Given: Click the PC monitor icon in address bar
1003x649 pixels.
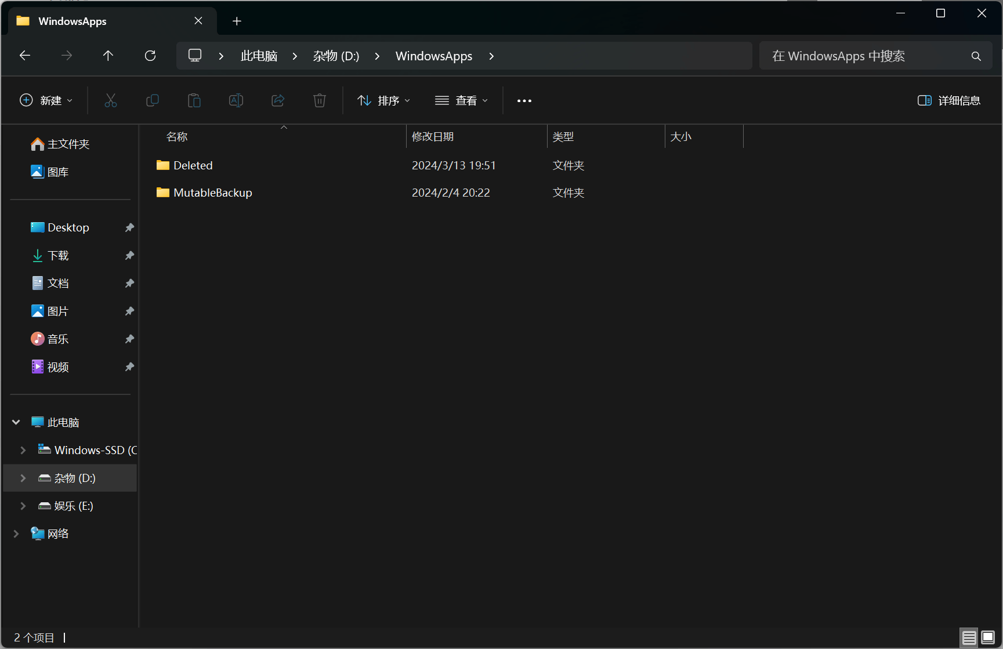Looking at the screenshot, I should pos(195,56).
